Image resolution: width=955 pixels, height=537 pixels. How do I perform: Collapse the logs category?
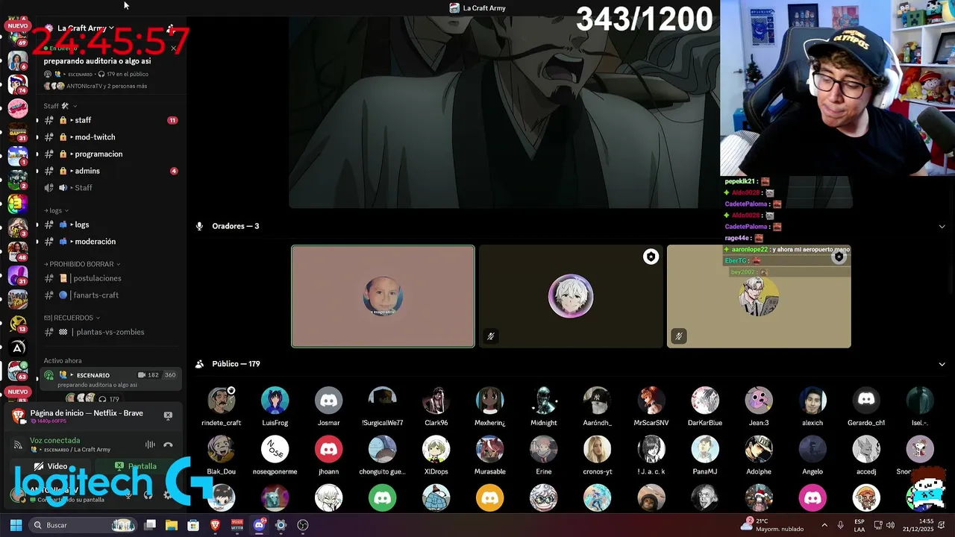[56, 210]
